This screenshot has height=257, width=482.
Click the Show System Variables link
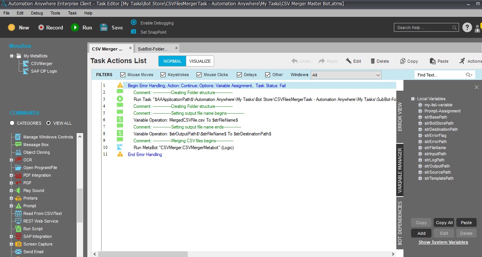pos(443,242)
